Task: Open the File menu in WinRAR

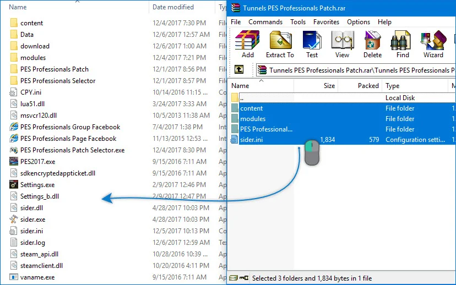Action: coord(236,22)
